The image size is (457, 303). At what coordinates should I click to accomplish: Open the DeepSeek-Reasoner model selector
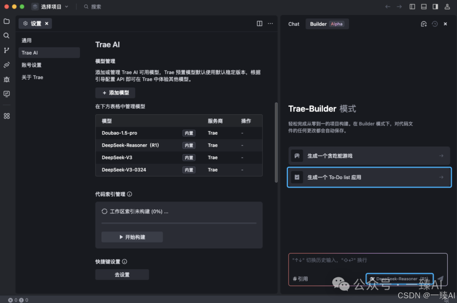point(399,279)
